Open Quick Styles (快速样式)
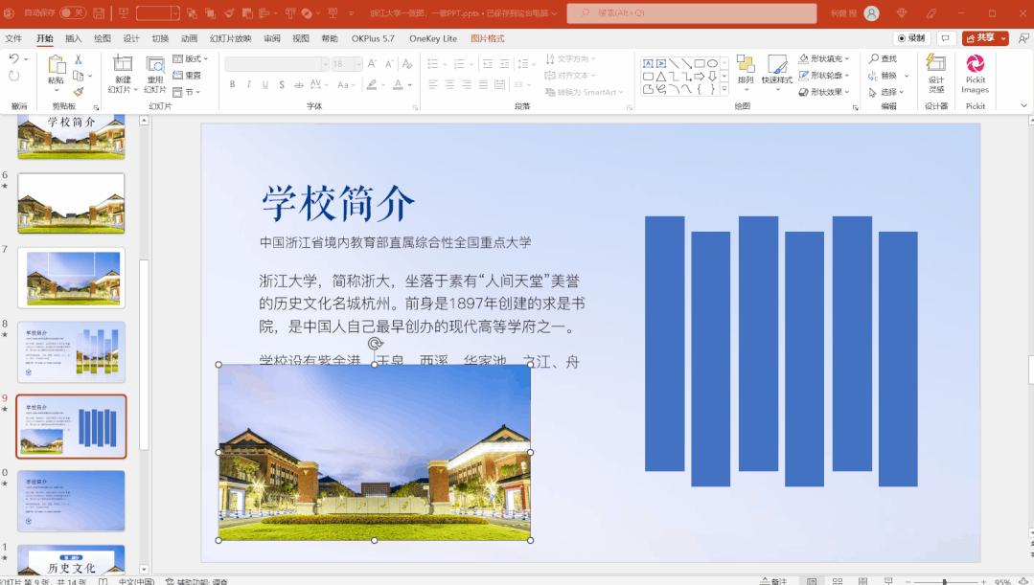Screen dimensions: 1034x585 (776, 77)
